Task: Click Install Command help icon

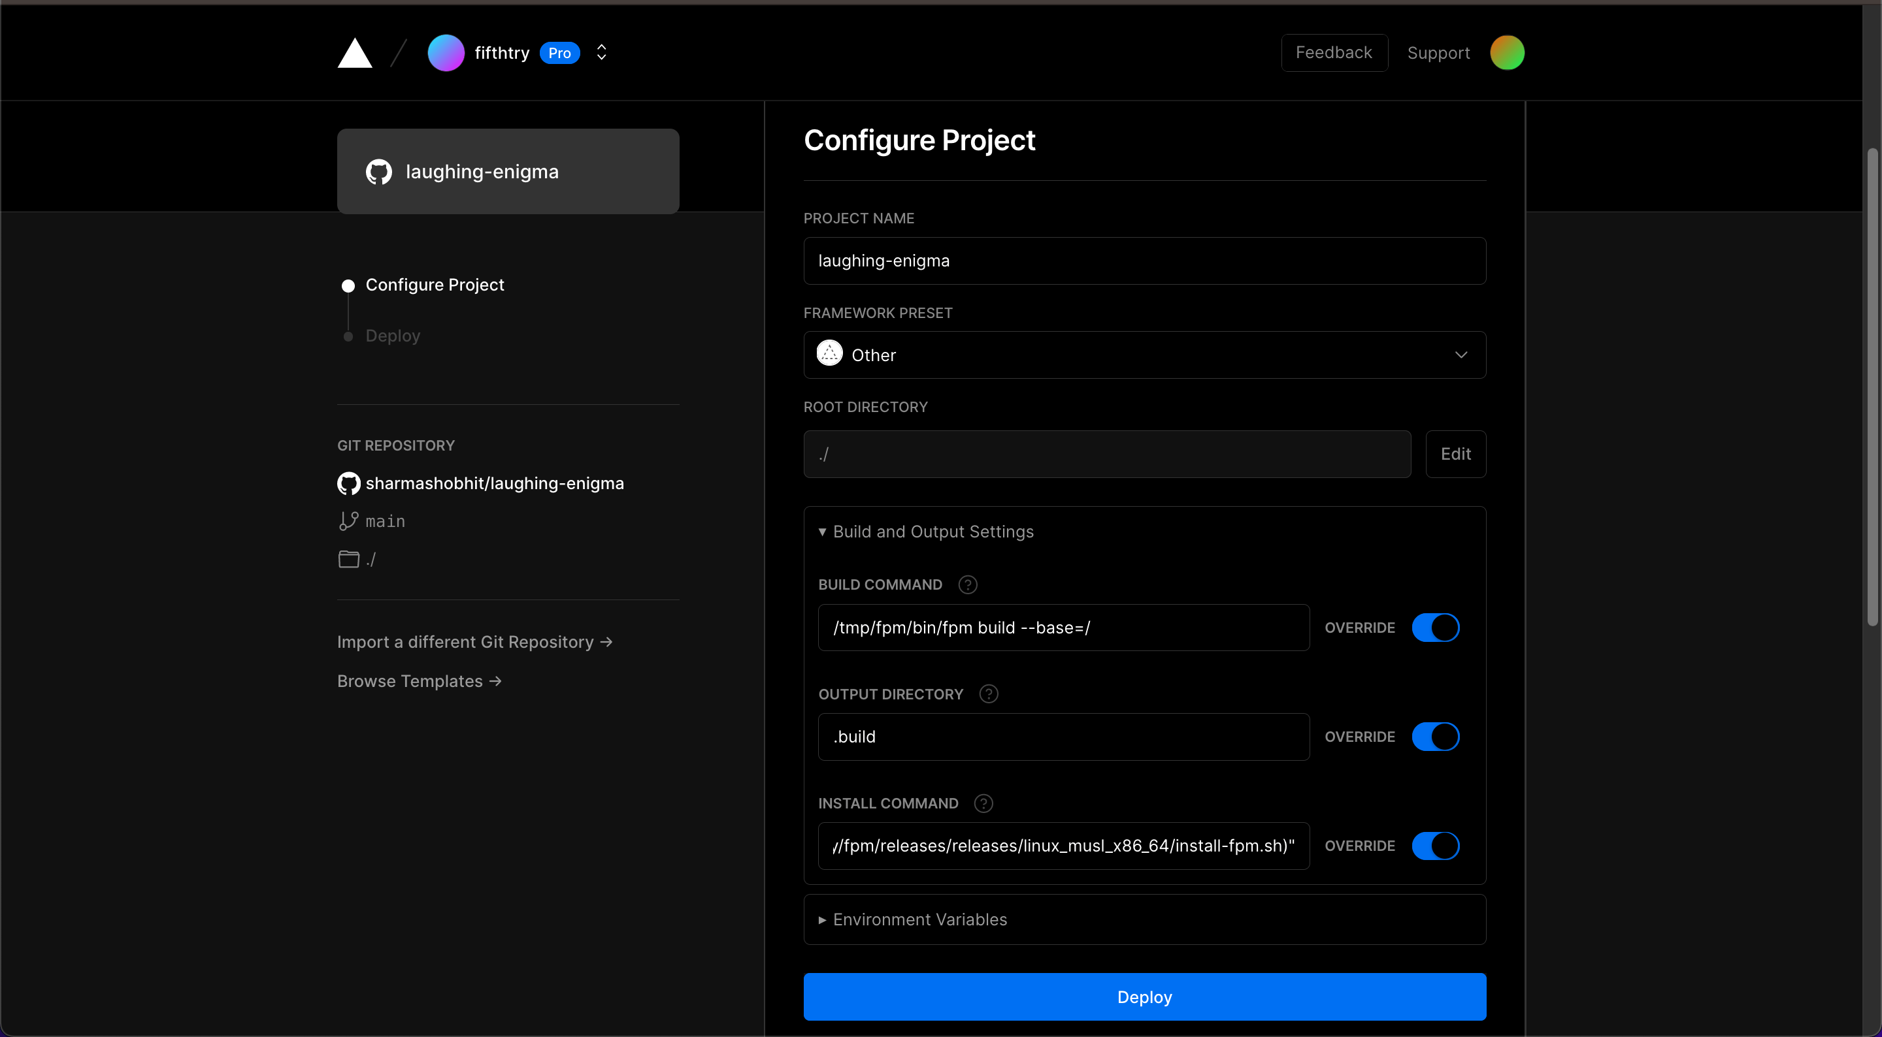Action: [x=983, y=803]
